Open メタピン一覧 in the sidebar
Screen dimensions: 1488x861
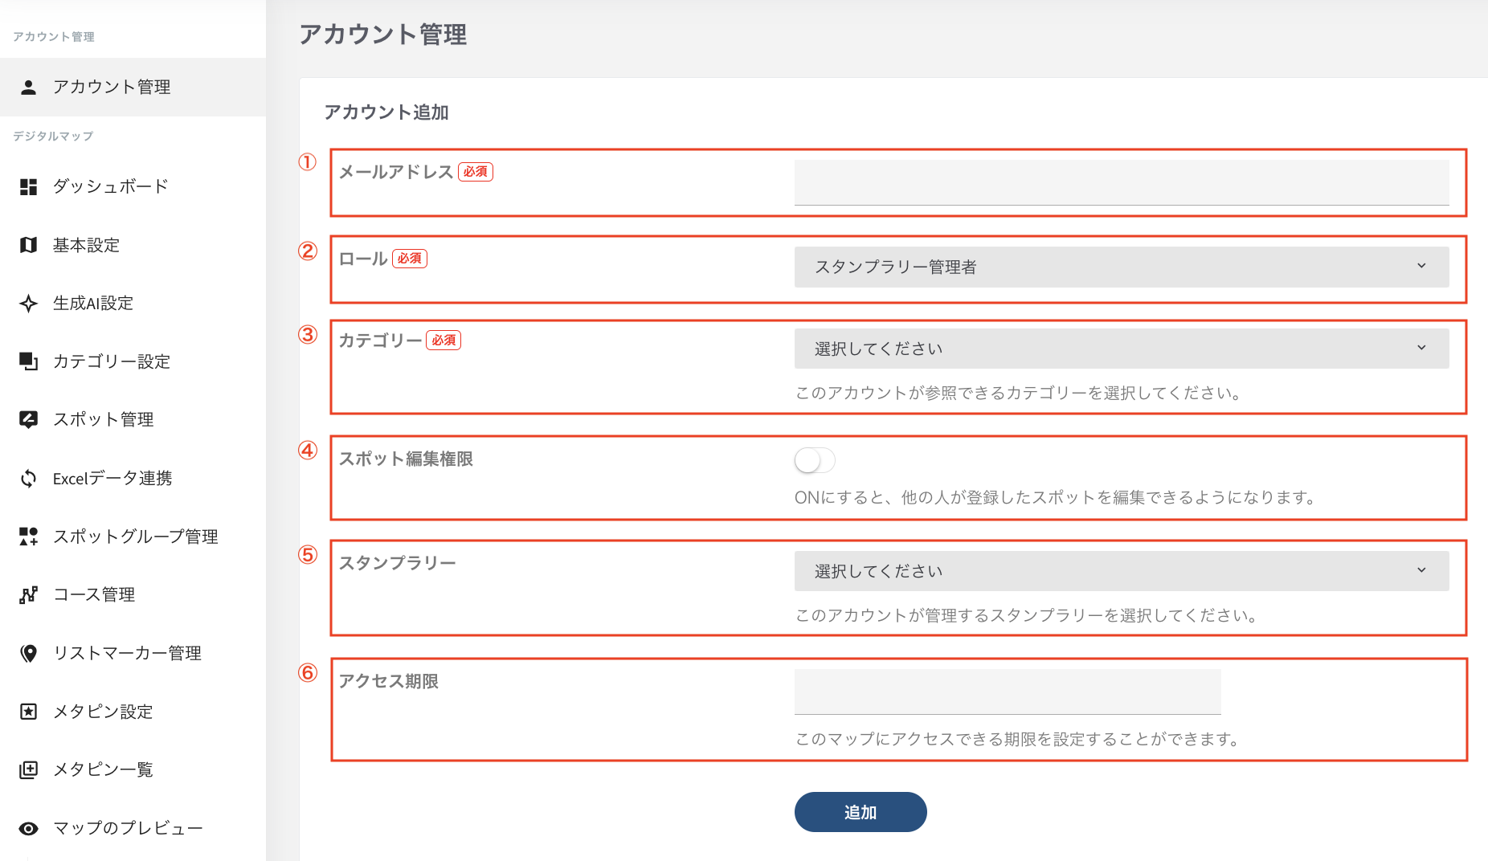103,769
